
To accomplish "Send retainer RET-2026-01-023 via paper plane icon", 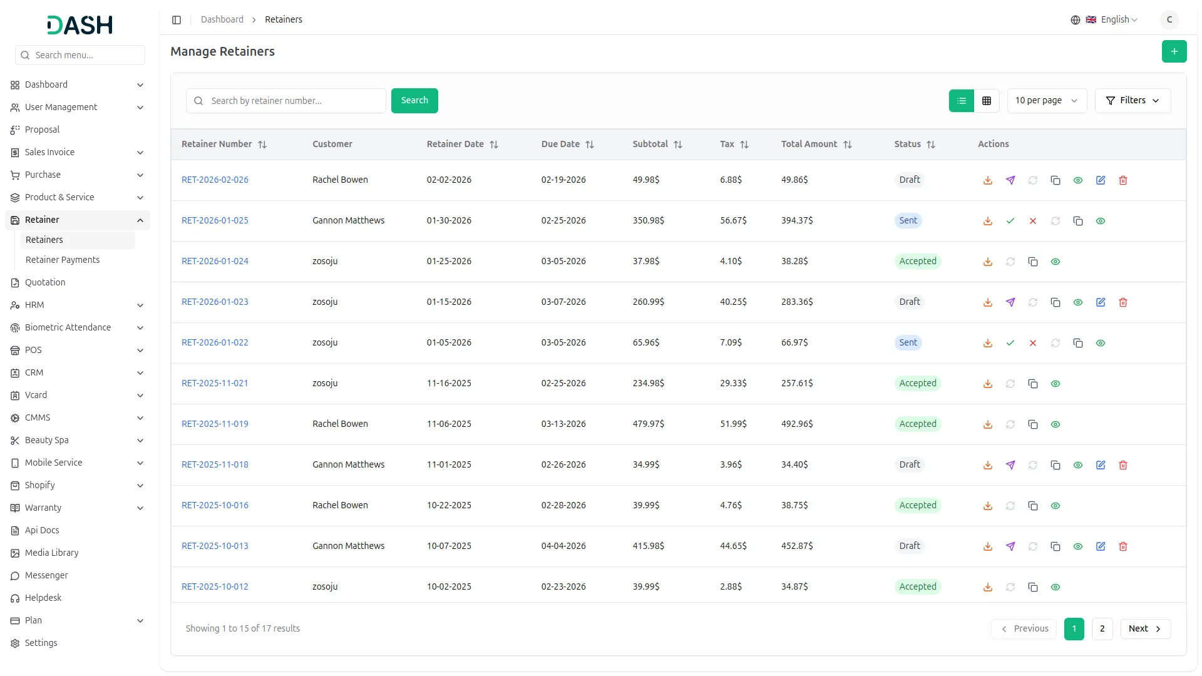I will pyautogui.click(x=1010, y=302).
